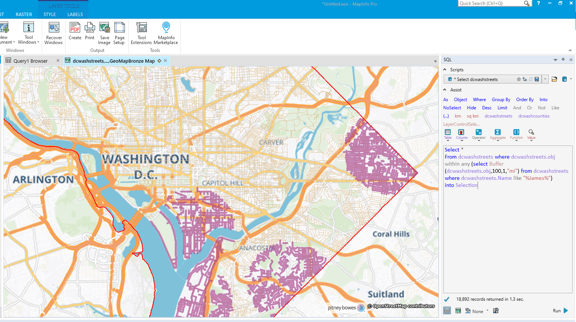Insert a Where clause from Assist
Image resolution: width=576 pixels, height=322 pixels.
tap(479, 100)
